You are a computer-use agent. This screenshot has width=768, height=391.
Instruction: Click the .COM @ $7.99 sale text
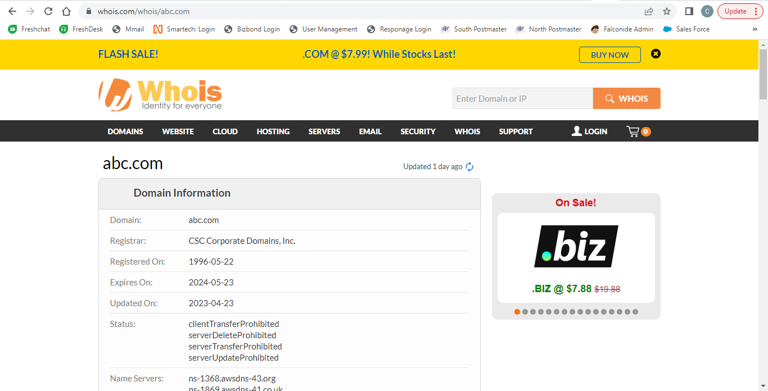coord(379,54)
